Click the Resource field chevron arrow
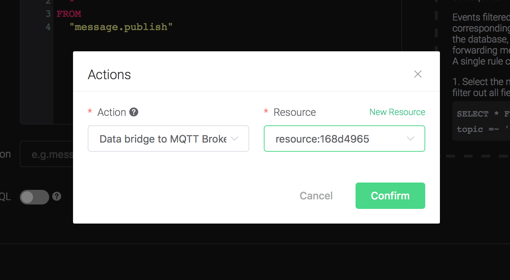Screen dimensions: 510x280 pyautogui.click(x=411, y=139)
